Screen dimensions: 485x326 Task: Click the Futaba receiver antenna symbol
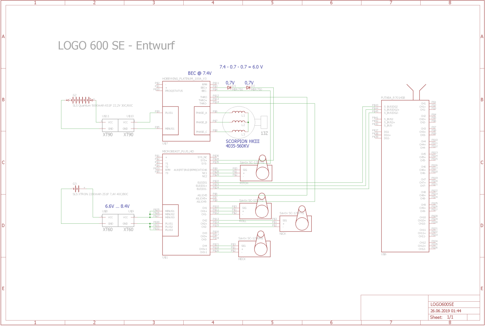[x=416, y=92]
